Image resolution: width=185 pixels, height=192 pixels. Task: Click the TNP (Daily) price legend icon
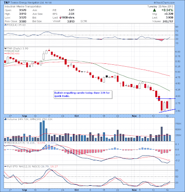[x=5, y=48]
